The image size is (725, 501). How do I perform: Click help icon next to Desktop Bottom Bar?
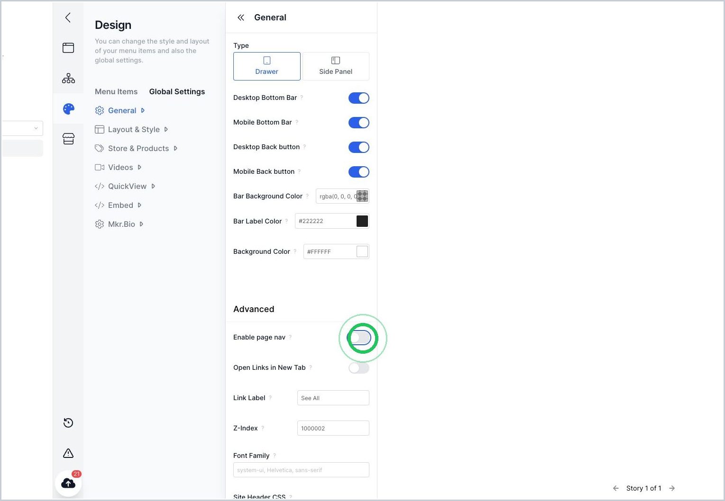point(302,98)
